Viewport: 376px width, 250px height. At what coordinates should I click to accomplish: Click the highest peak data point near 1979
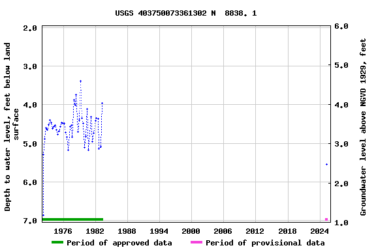click(80, 81)
